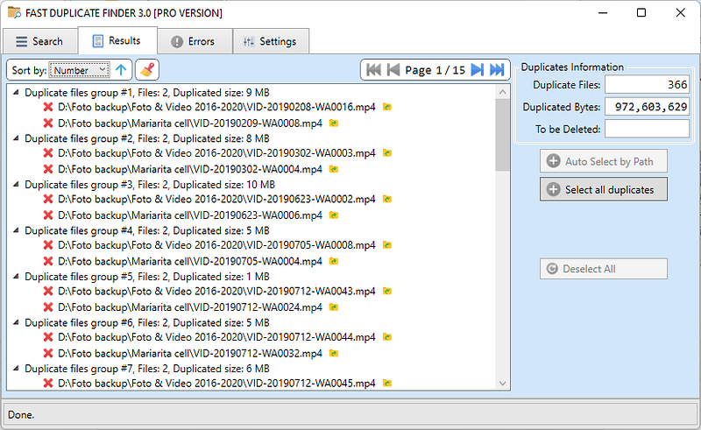Collapse duplicate files group #1
The height and width of the screenshot is (430, 701).
pos(16,92)
